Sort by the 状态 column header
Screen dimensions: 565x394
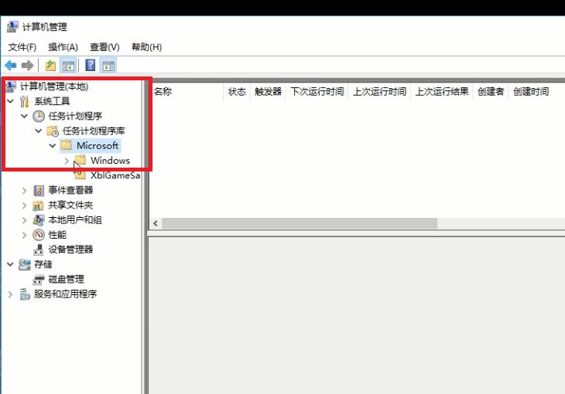[237, 92]
